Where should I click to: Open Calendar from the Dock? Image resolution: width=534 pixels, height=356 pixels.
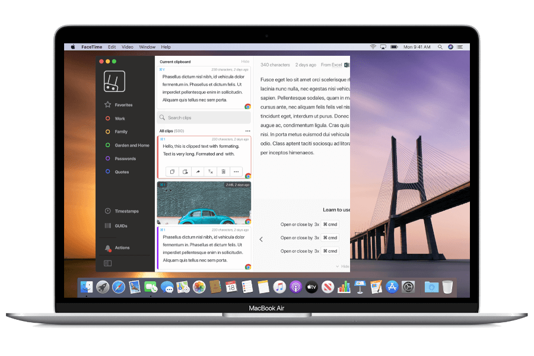point(231,287)
